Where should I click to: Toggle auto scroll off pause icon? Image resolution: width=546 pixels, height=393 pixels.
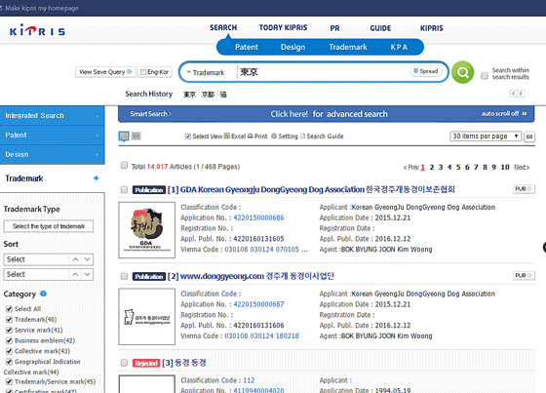pos(525,113)
